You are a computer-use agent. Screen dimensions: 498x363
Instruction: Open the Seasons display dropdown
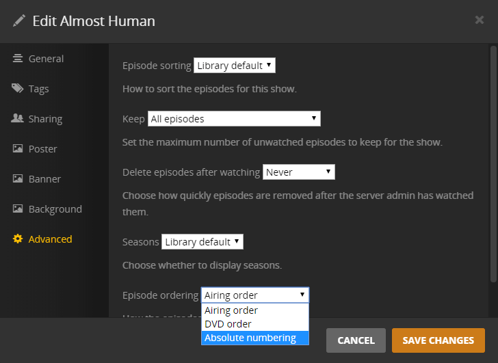202,242
